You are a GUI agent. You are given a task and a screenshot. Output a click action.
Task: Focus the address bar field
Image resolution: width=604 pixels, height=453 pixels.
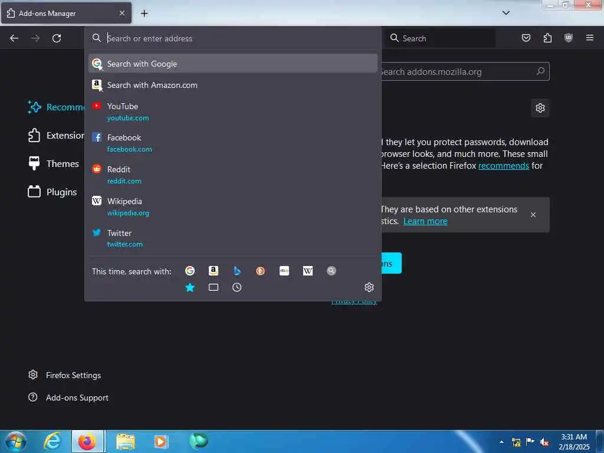tap(232, 38)
